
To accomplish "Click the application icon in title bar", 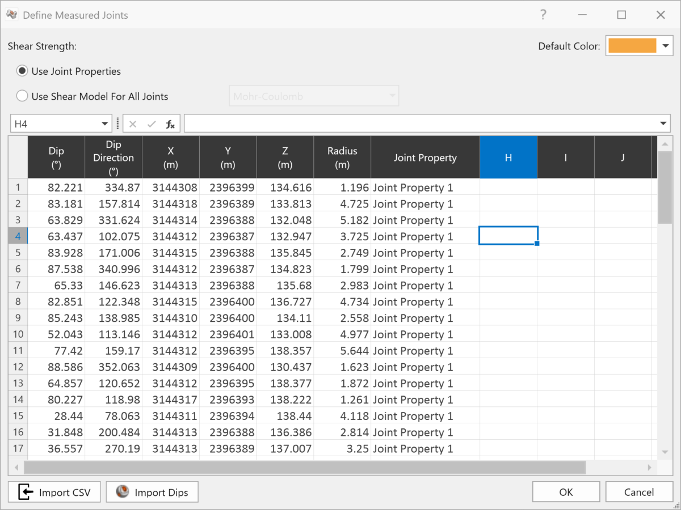I will [11, 15].
